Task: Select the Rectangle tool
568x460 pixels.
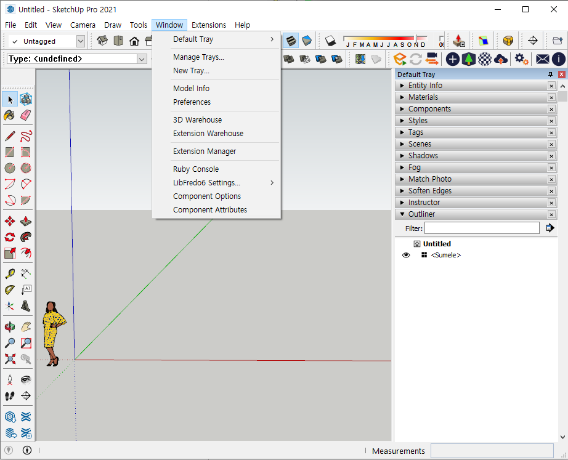Action: coord(10,152)
